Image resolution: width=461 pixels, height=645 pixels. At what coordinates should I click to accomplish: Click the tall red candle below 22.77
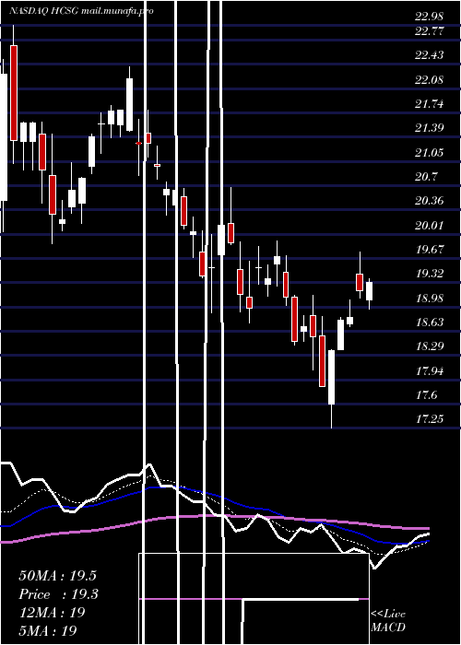click(x=14, y=93)
